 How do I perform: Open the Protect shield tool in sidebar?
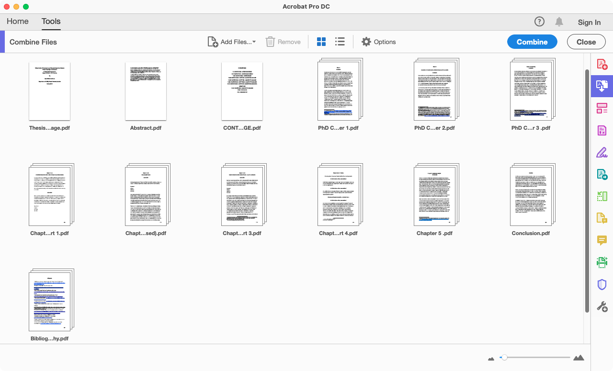click(602, 284)
